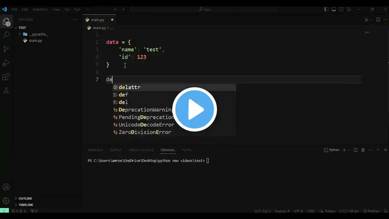Expand the OUTLINE section

coord(16,199)
